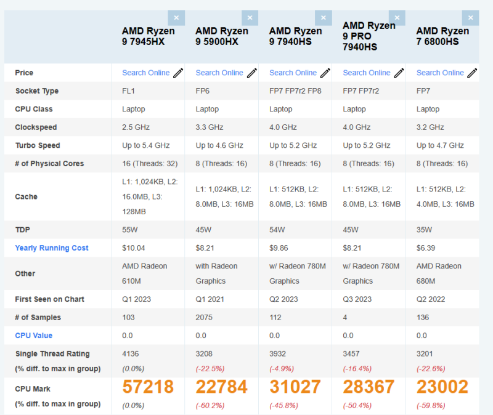Search Online price for Ryzen 7 6800HS

click(440, 73)
